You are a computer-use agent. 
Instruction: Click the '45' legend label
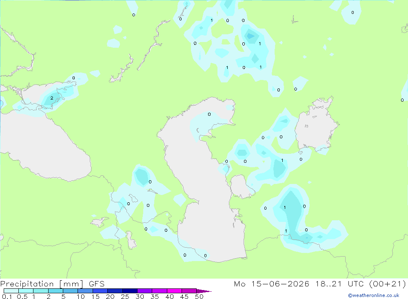(x=184, y=297)
